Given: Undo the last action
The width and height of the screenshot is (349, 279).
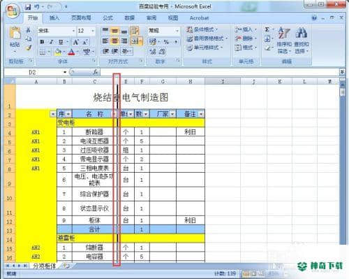Looking at the screenshot, I should [x=37, y=7].
